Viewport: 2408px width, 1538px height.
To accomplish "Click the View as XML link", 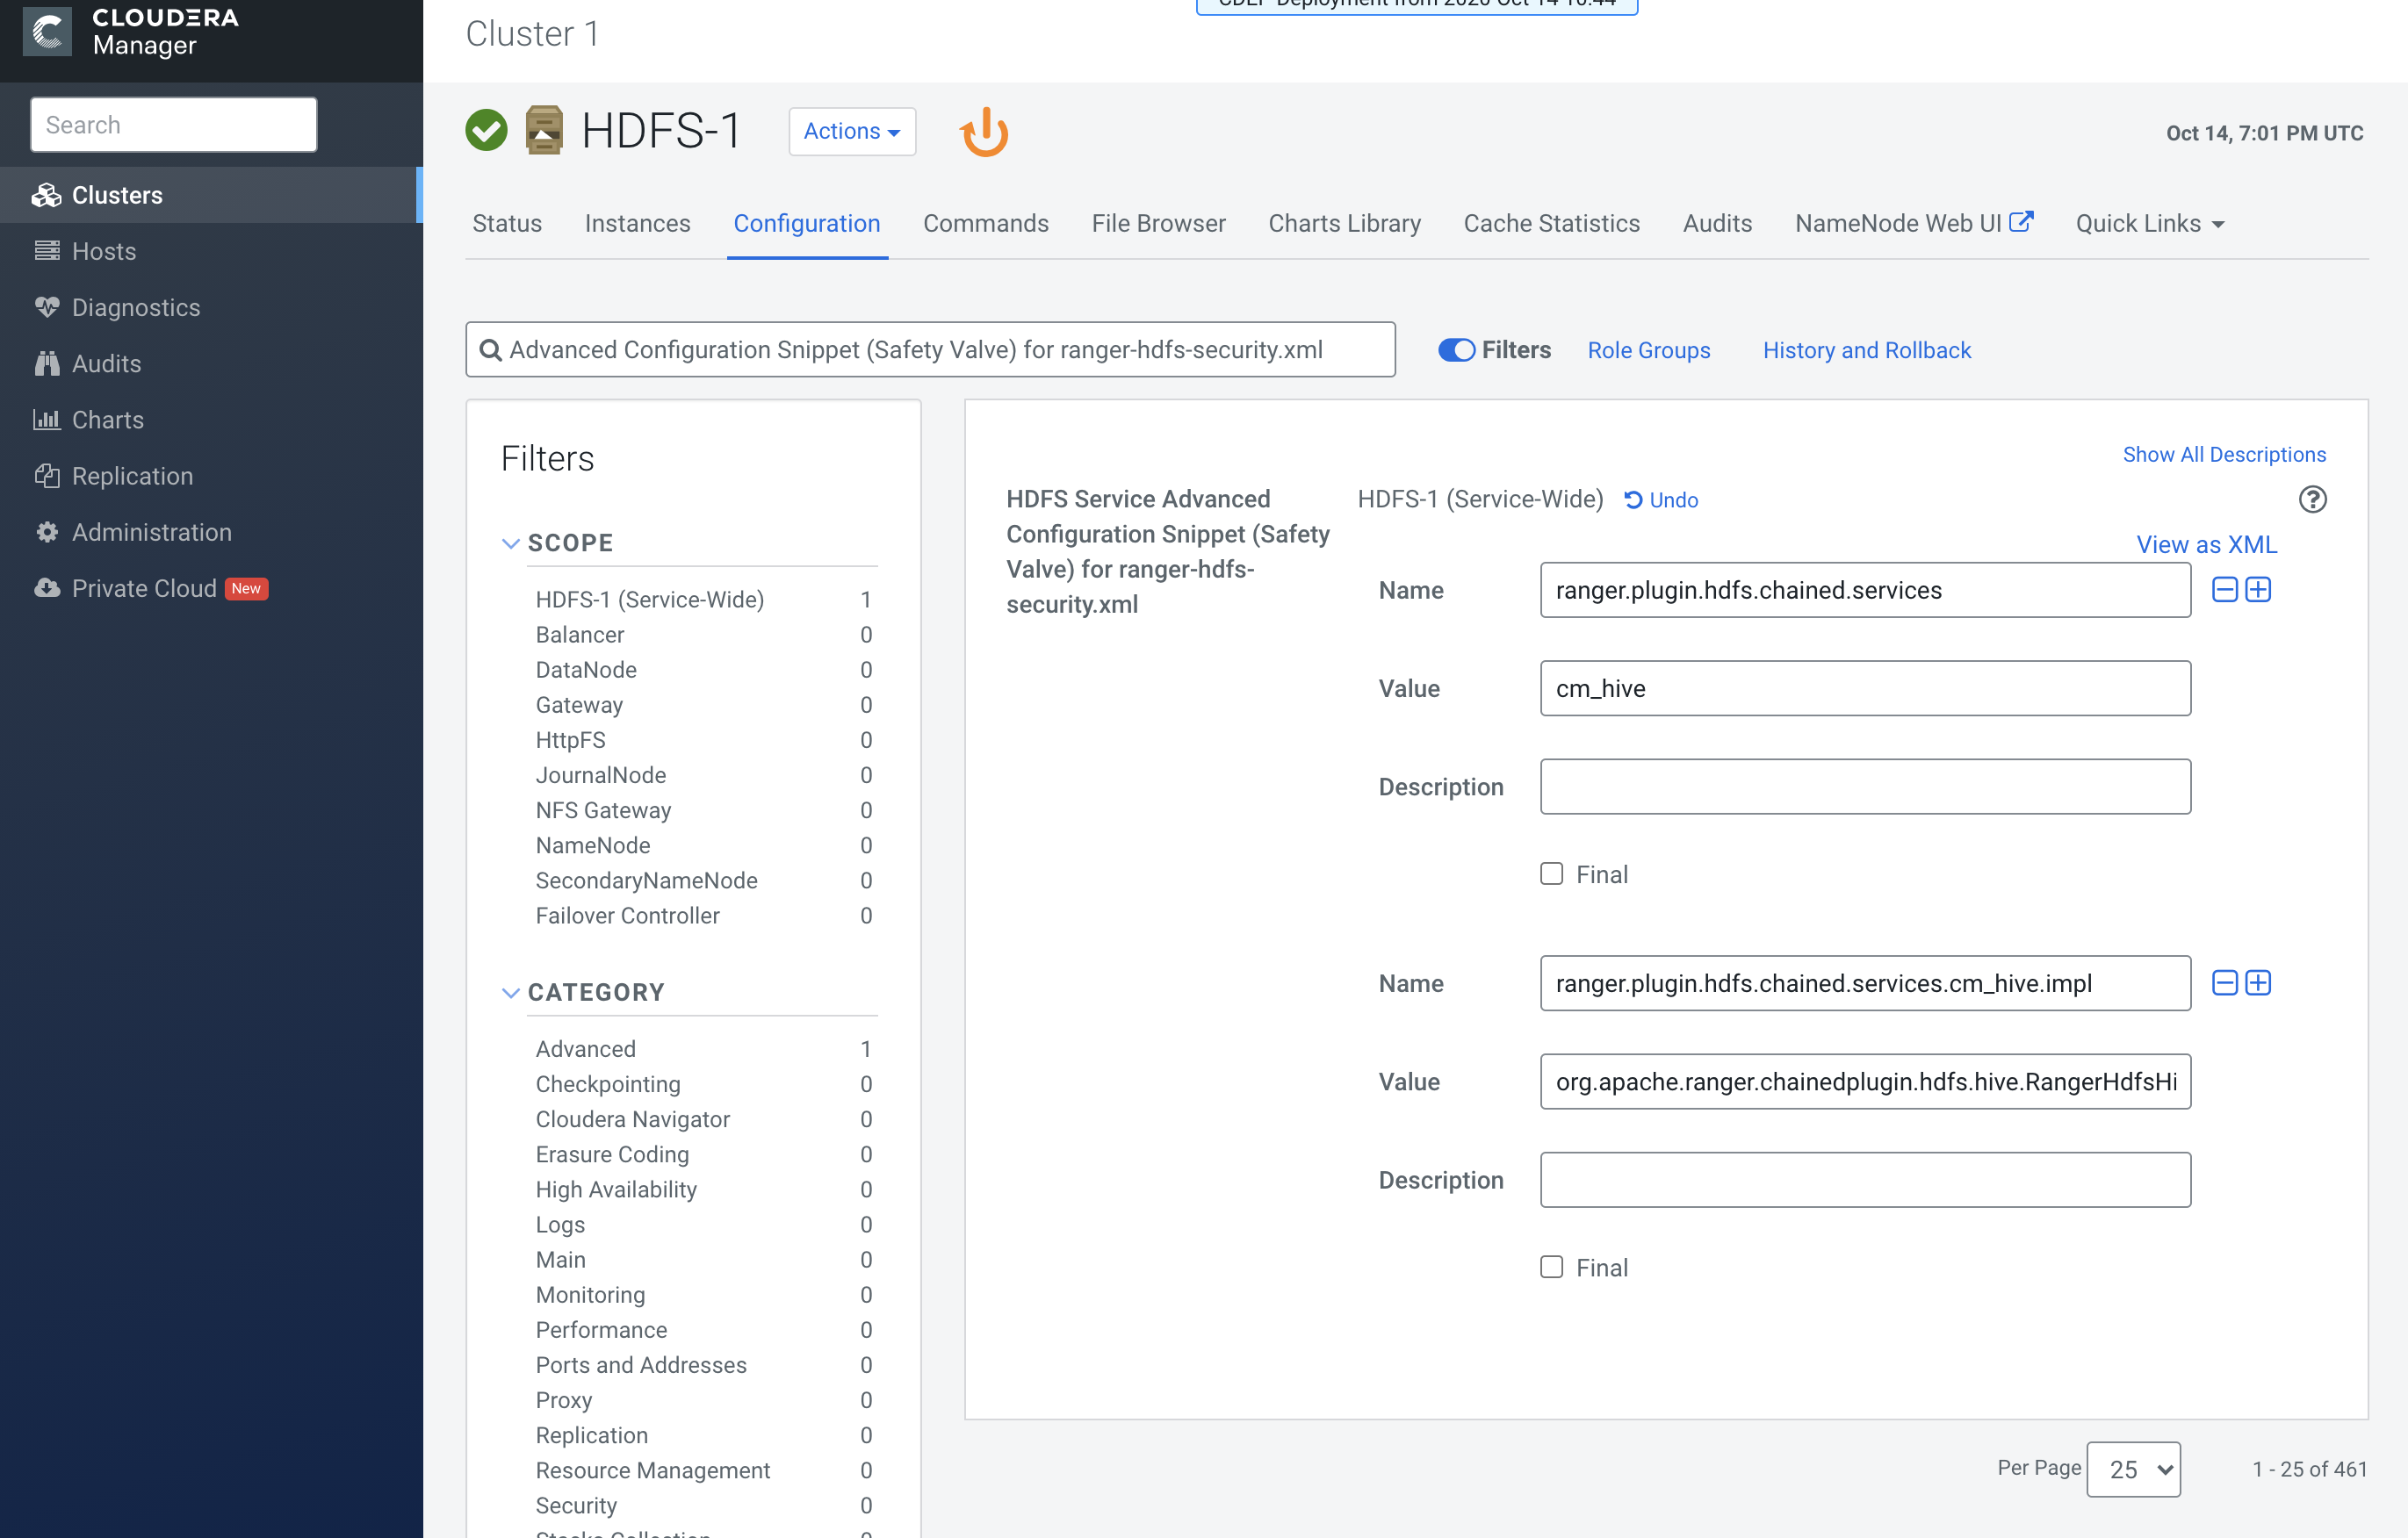I will pos(2206,544).
